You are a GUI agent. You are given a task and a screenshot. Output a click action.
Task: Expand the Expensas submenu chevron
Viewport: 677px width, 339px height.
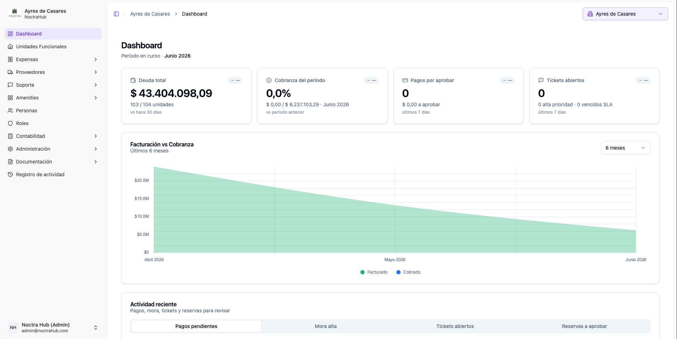coord(96,59)
